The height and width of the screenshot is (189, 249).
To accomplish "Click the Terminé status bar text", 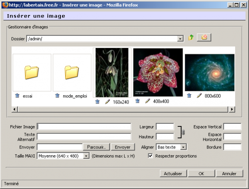I will [11, 183].
